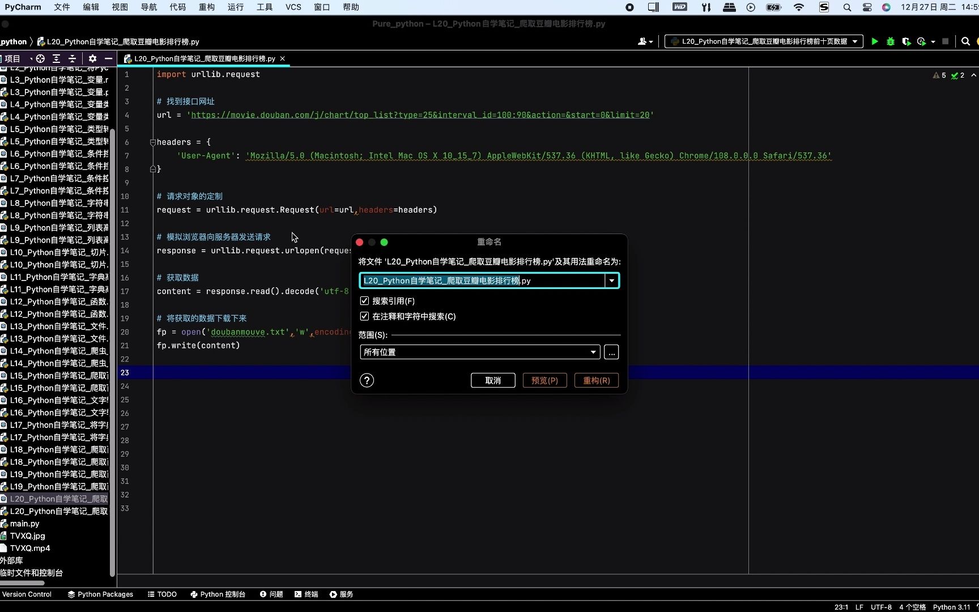The width and height of the screenshot is (979, 612).
Task: Select the opened file via the crosshair locate icon
Action: pos(40,58)
